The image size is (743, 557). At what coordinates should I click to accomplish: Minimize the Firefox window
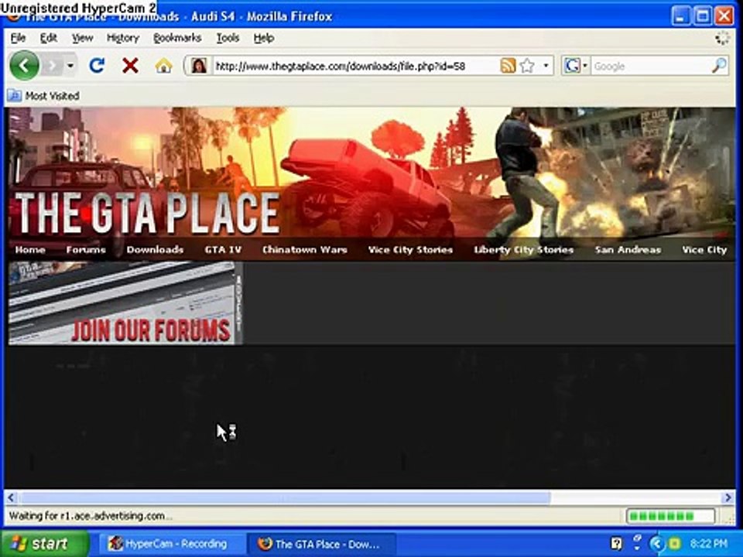tap(680, 17)
